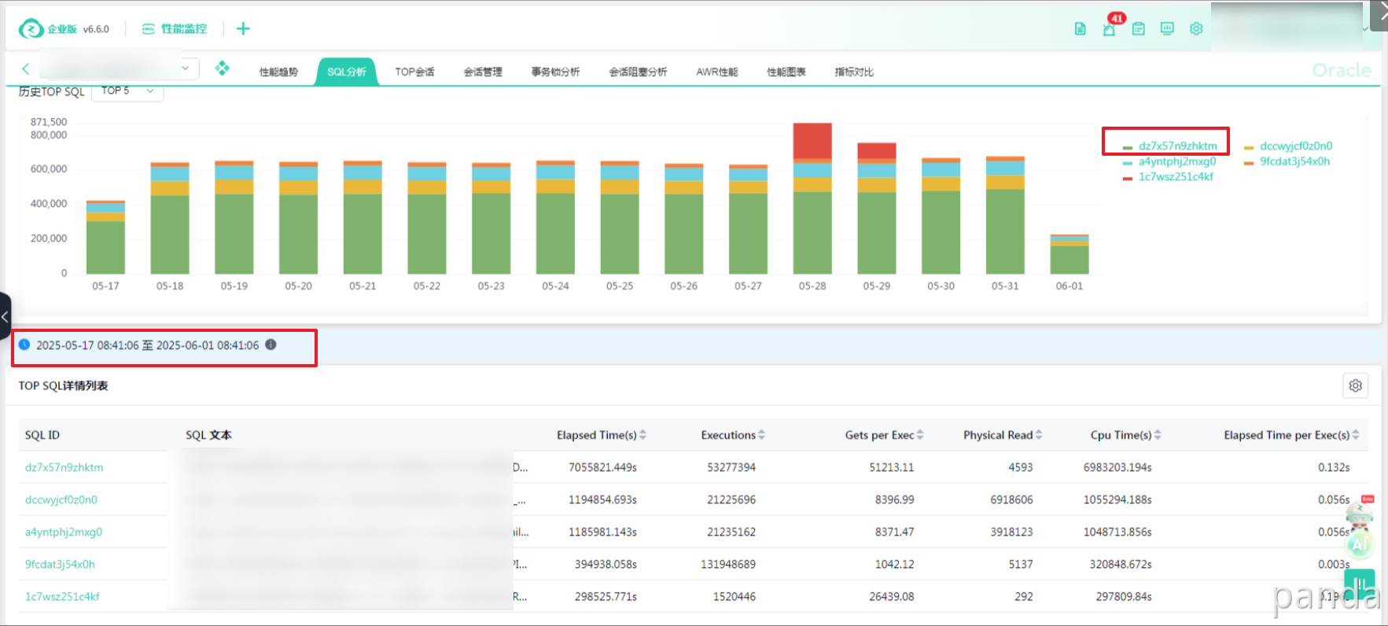The width and height of the screenshot is (1388, 626).
Task: Toggle legend series dccwyjcf0z0n0
Action: coord(1288,146)
